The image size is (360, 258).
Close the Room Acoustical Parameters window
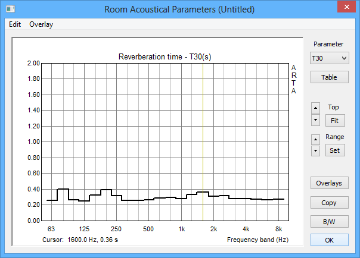coord(343,8)
